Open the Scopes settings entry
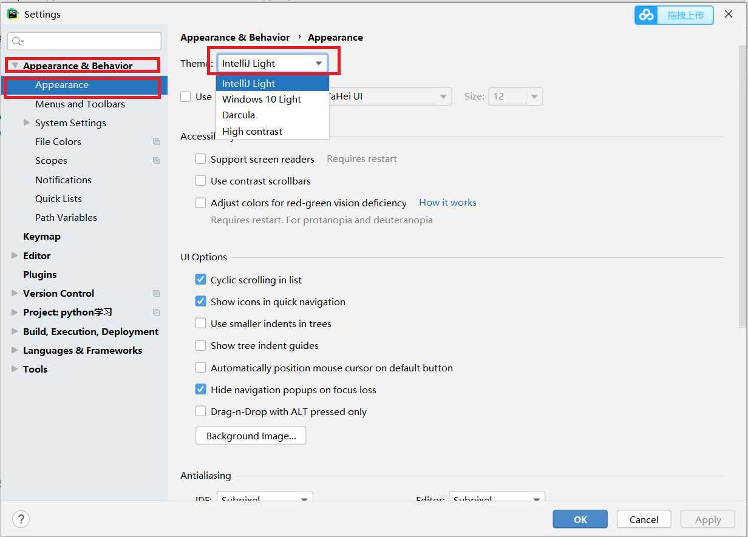 (51, 160)
